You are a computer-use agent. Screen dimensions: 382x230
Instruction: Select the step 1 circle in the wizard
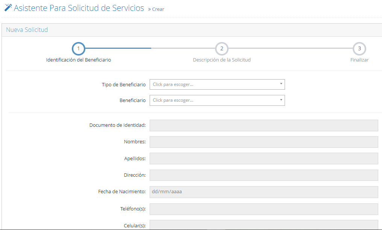(78, 49)
